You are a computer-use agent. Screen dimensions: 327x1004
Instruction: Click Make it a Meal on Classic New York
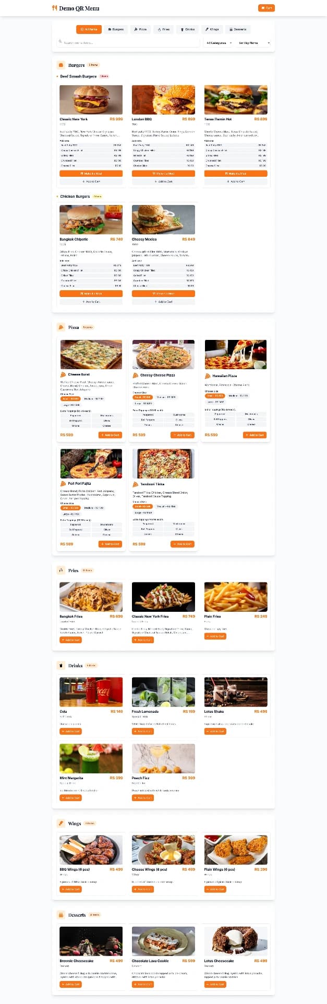click(91, 173)
